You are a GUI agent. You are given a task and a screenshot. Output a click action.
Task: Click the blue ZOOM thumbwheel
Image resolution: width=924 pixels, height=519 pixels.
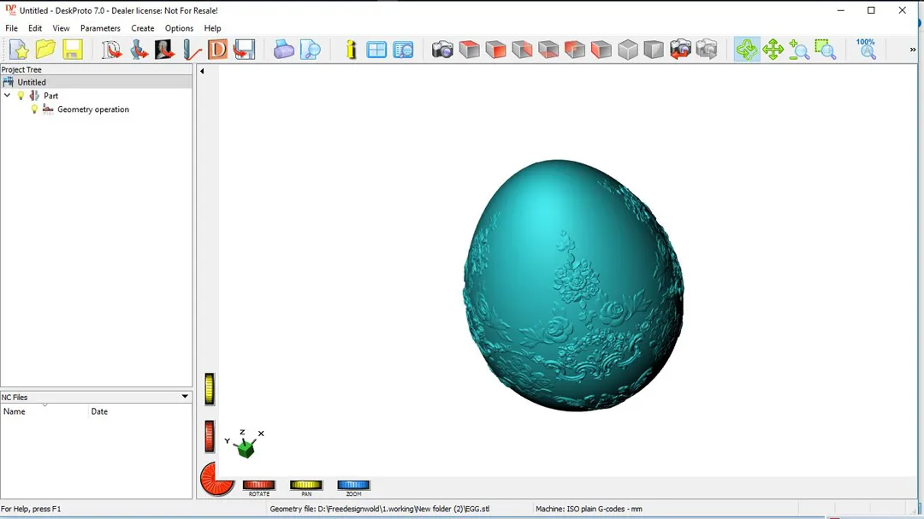(353, 486)
